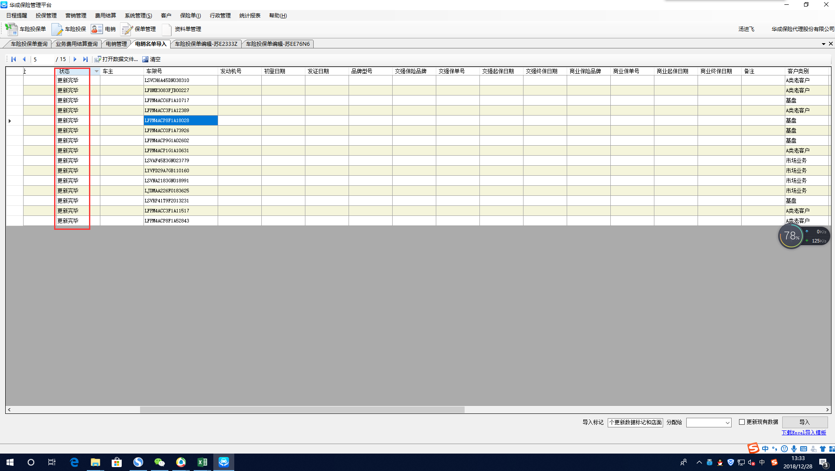
Task: Open 保险单(I) menu
Action: tap(190, 16)
